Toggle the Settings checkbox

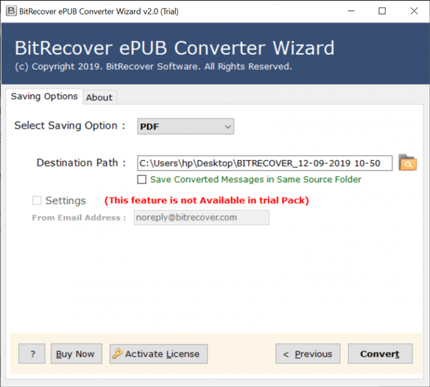click(37, 201)
